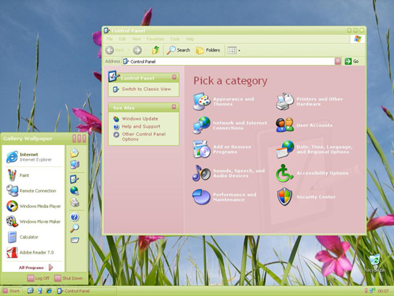Collapse the Control Panel side pane section

pos(174,77)
